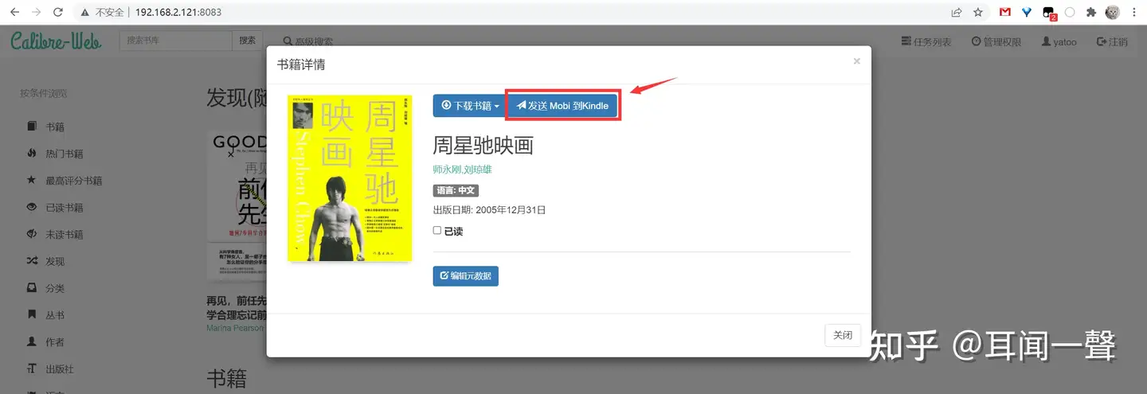Click the background book cover 前任先生
1147x394 pixels.
pyautogui.click(x=237, y=206)
